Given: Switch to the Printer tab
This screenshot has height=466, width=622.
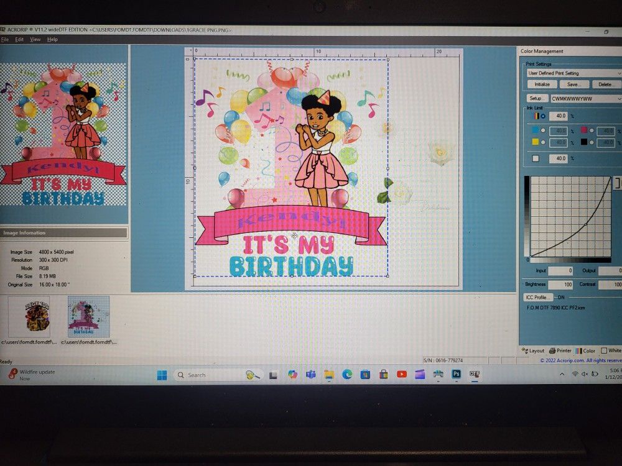Looking at the screenshot, I should (560, 350).
